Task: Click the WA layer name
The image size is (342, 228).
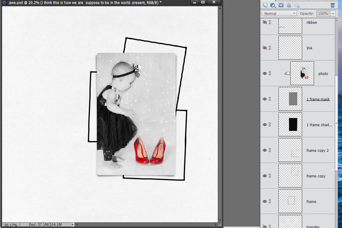Action: point(309,48)
